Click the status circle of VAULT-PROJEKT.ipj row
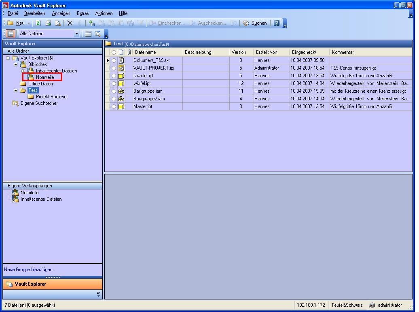The width and height of the screenshot is (419, 312). [x=114, y=68]
